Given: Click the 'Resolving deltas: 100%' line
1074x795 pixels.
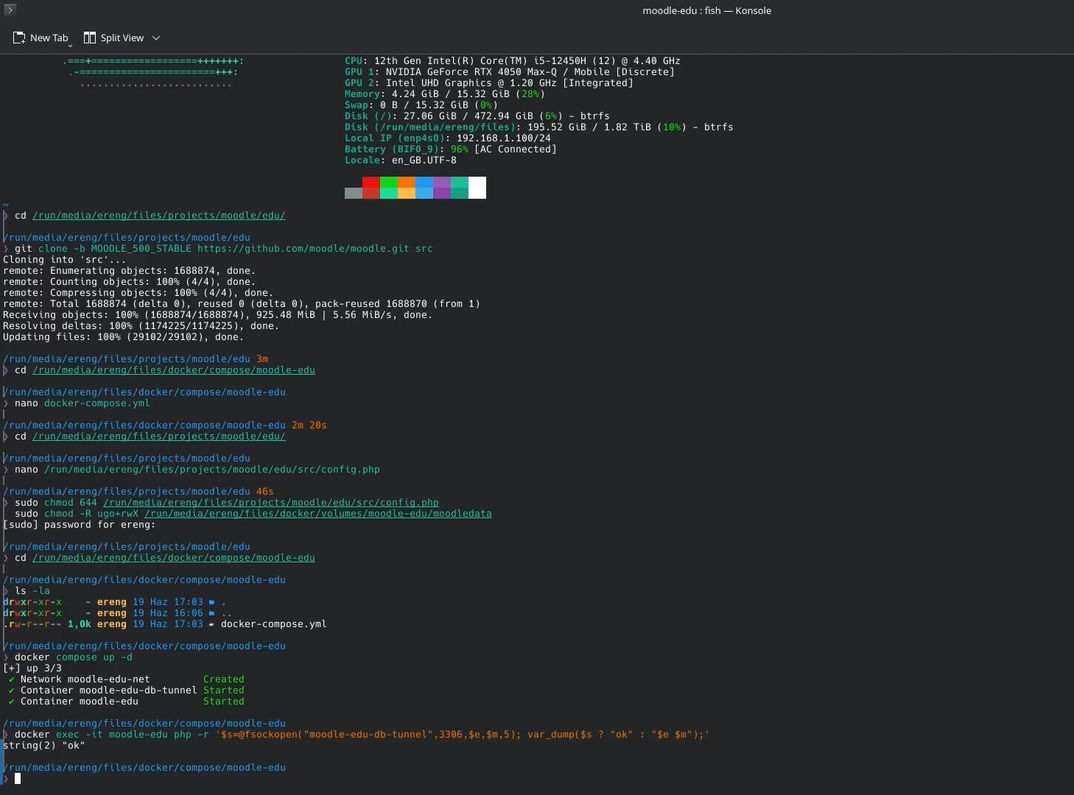Looking at the screenshot, I should point(141,326).
